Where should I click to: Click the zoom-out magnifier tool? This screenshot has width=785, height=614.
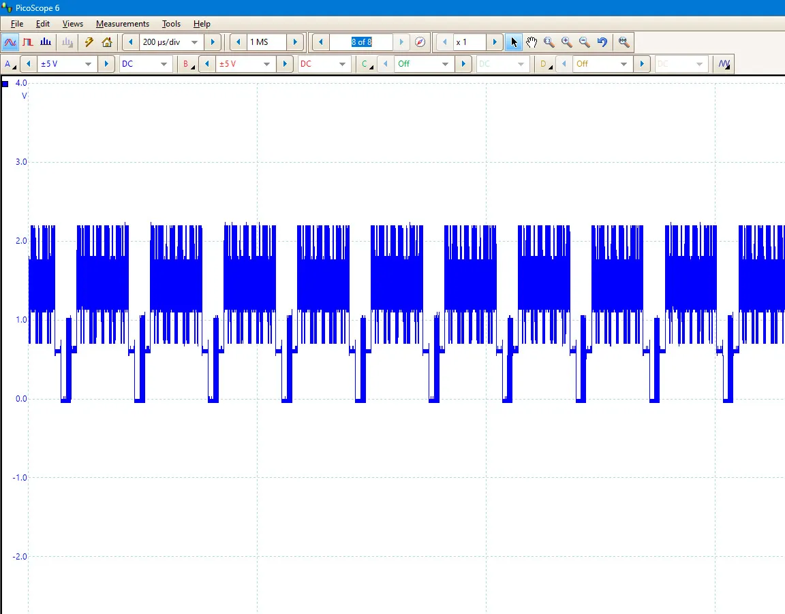click(x=585, y=42)
